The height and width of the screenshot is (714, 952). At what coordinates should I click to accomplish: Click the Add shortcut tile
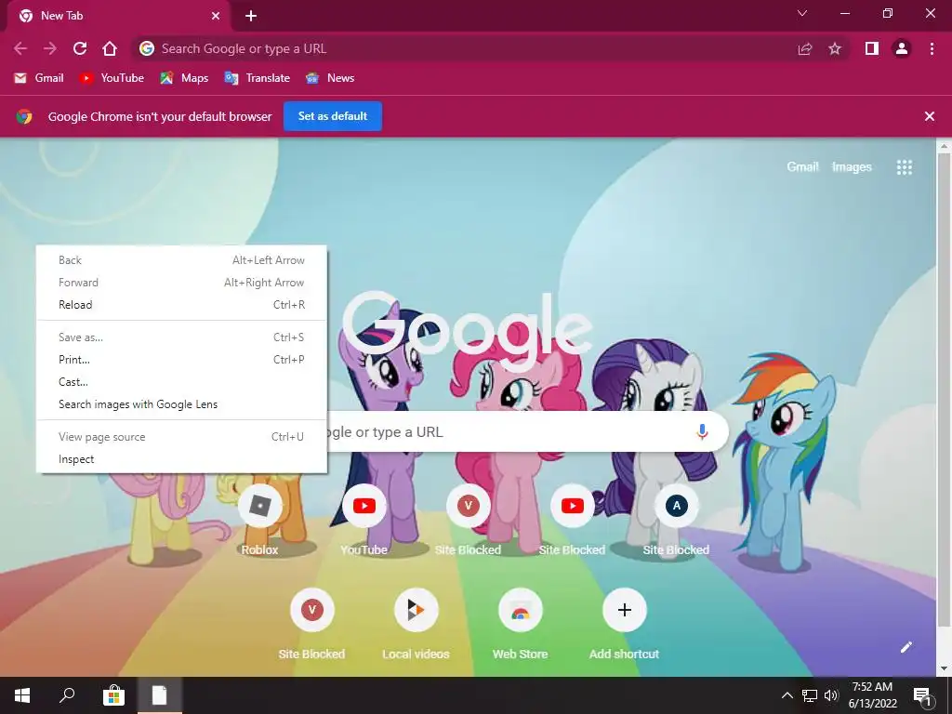pos(624,625)
